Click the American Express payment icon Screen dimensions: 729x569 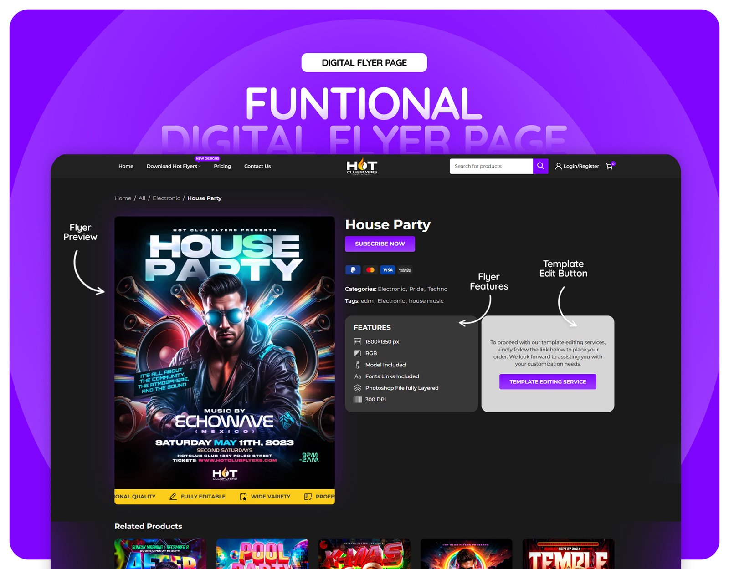[405, 270]
